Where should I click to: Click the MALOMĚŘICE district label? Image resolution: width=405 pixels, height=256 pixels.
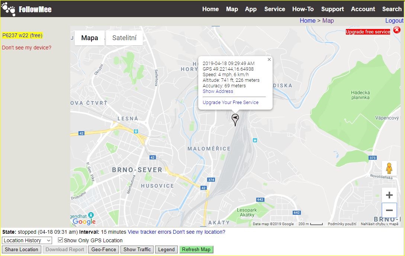(209, 149)
